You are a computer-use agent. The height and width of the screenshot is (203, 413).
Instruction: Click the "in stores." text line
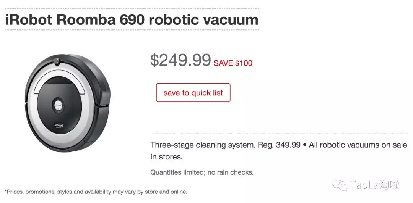click(166, 157)
